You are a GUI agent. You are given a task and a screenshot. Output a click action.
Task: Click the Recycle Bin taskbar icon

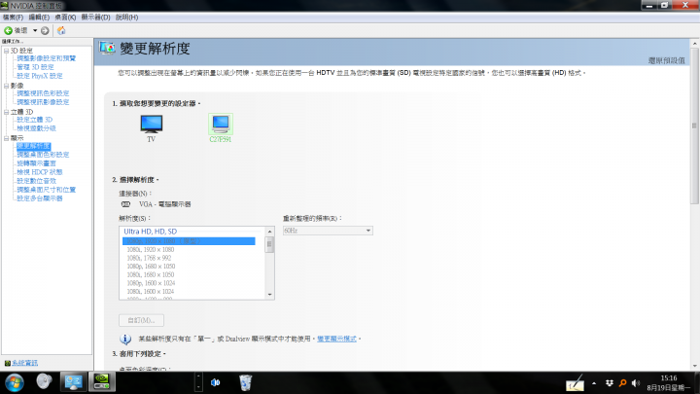click(245, 383)
